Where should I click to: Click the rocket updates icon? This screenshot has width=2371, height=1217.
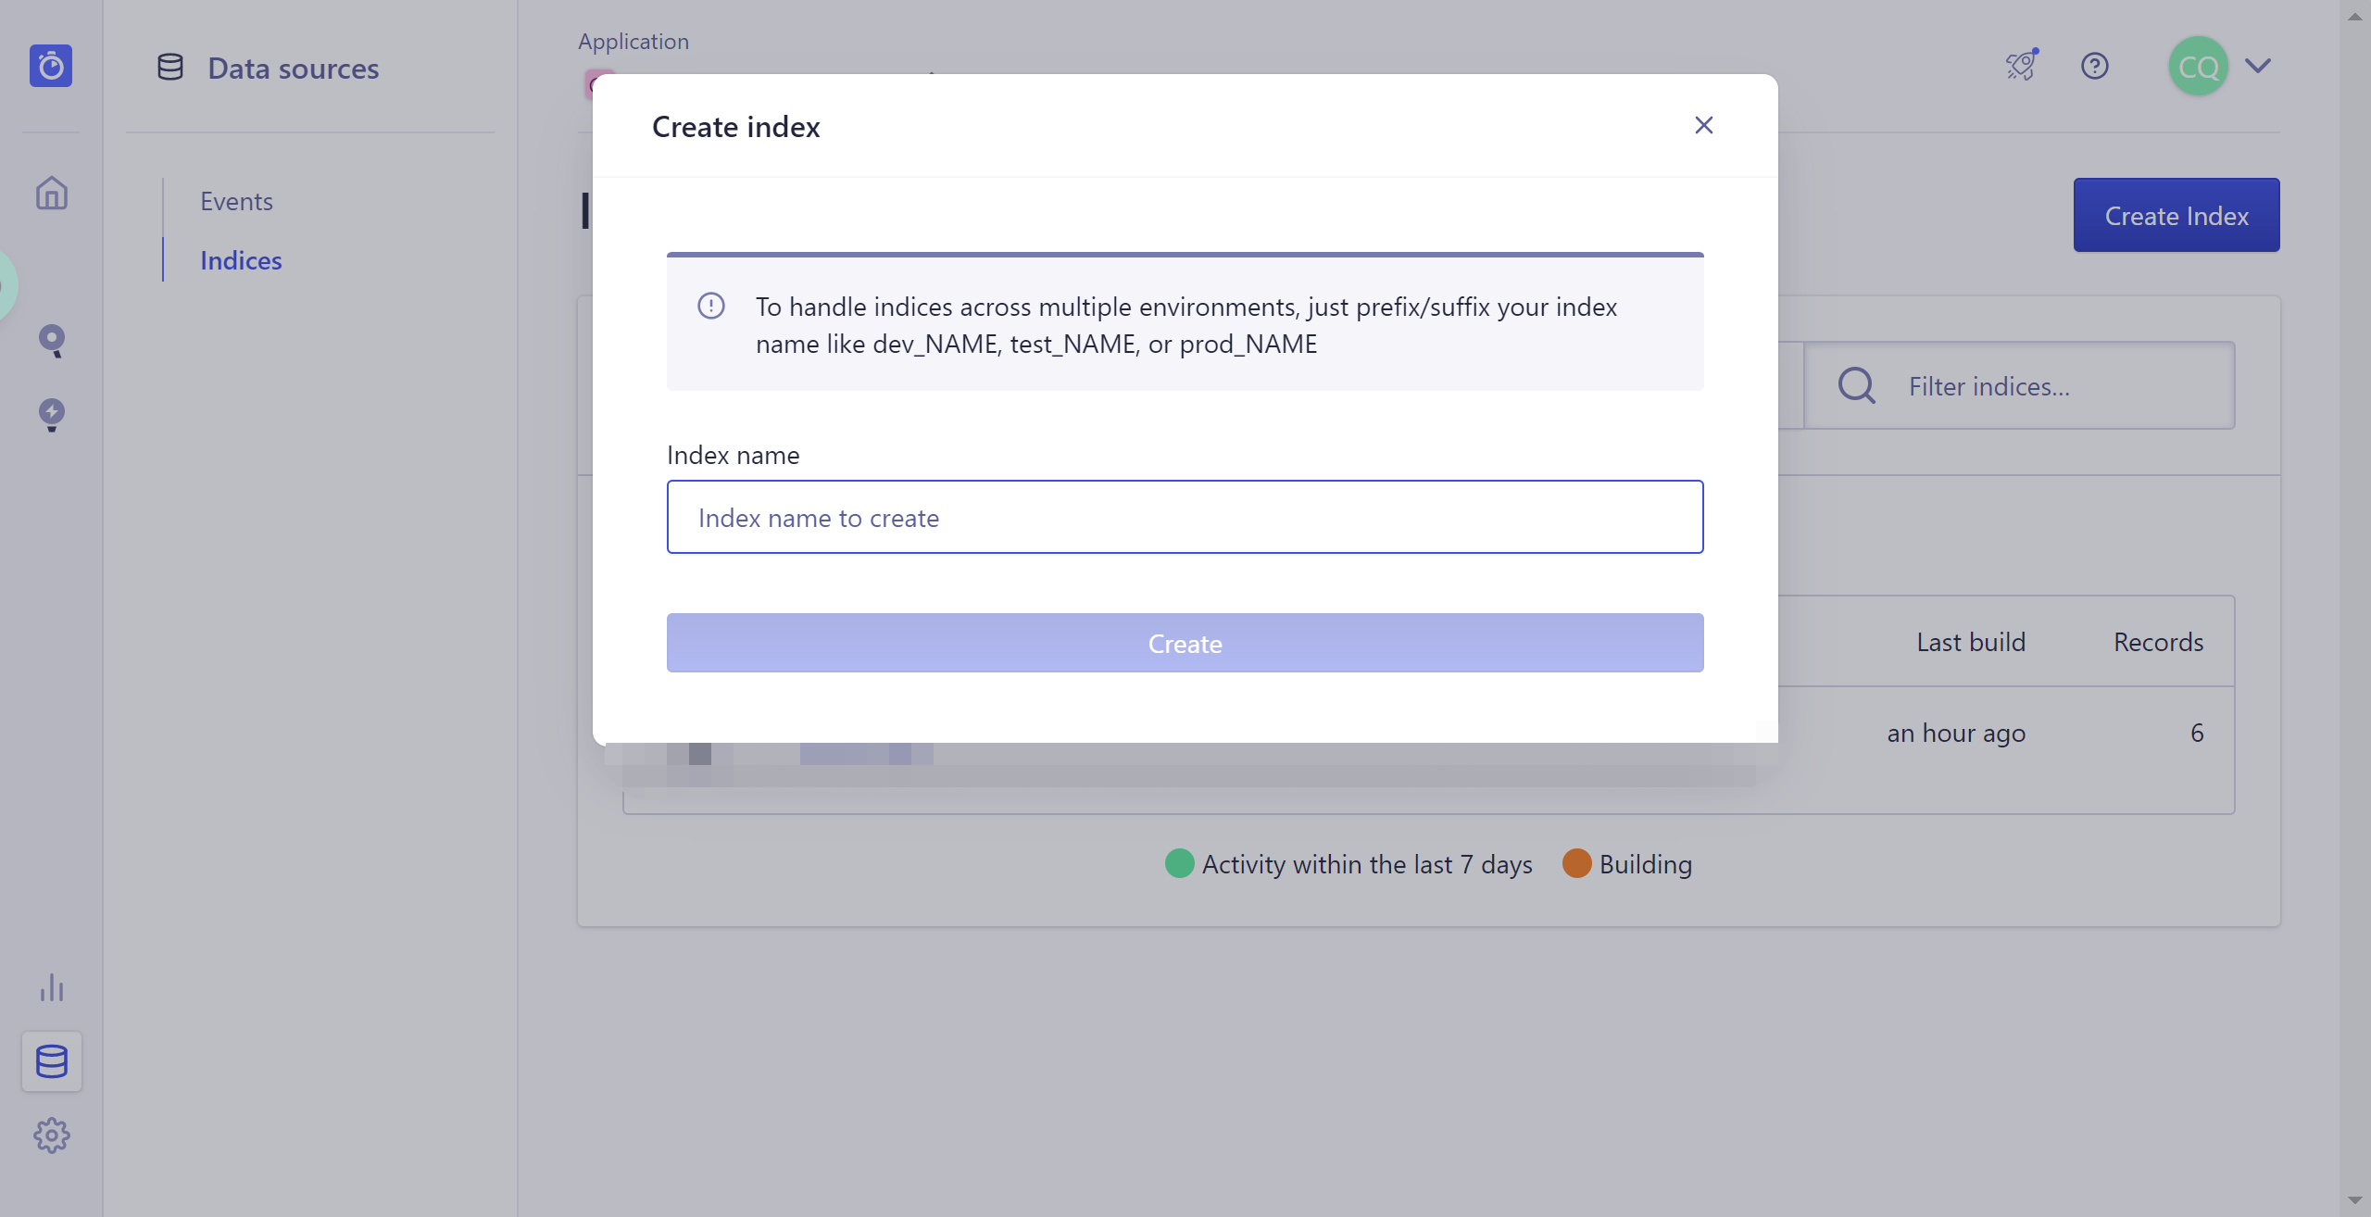(2022, 66)
